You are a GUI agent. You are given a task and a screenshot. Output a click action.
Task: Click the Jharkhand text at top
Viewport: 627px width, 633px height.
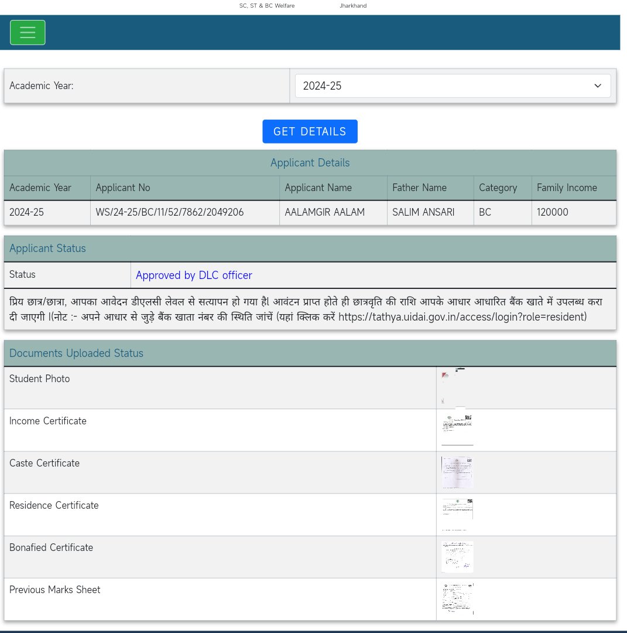click(x=353, y=6)
